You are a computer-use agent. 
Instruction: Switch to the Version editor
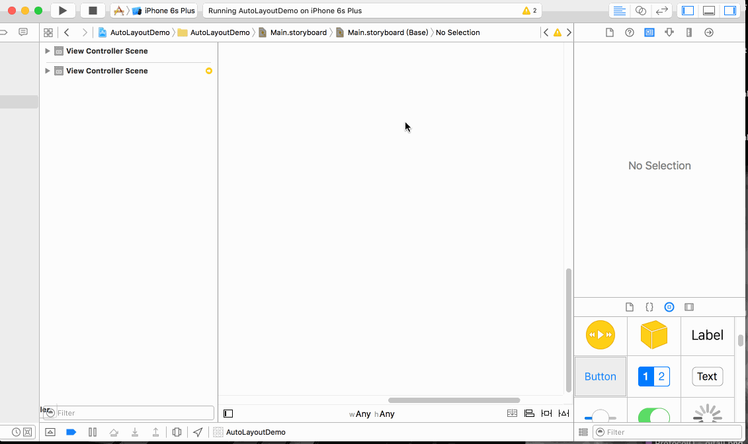point(661,11)
